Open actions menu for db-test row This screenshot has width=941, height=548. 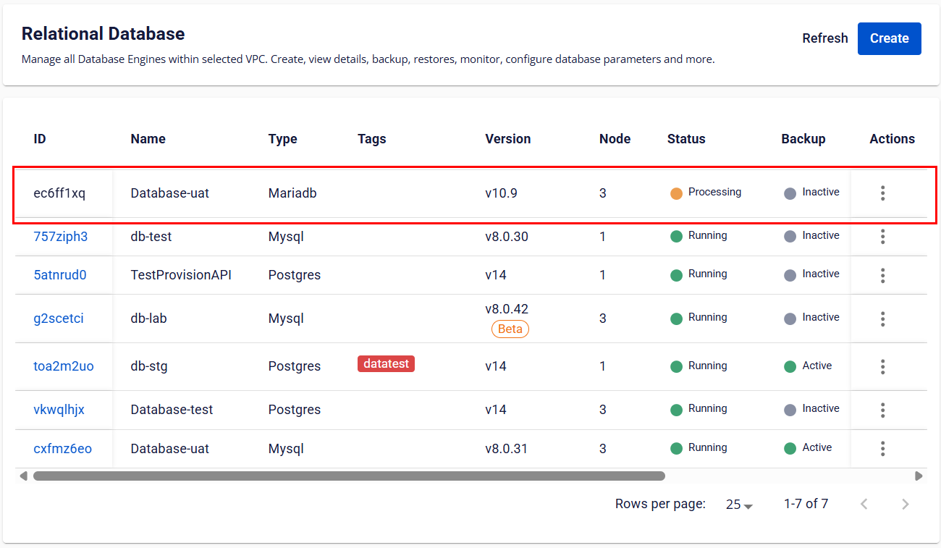[882, 237]
